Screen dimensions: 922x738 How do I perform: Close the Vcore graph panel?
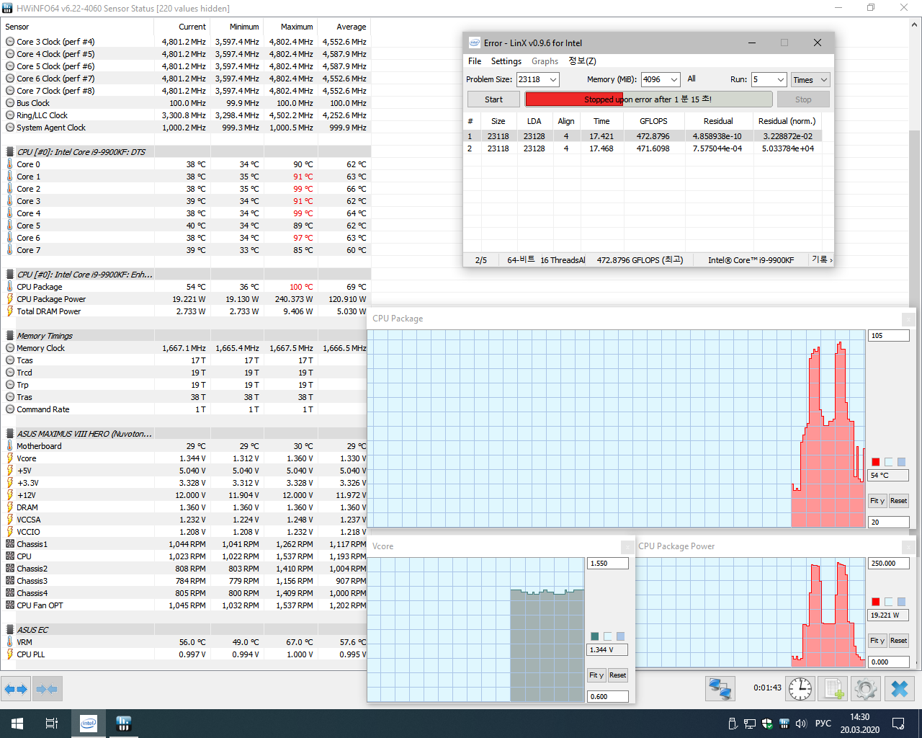pos(628,546)
